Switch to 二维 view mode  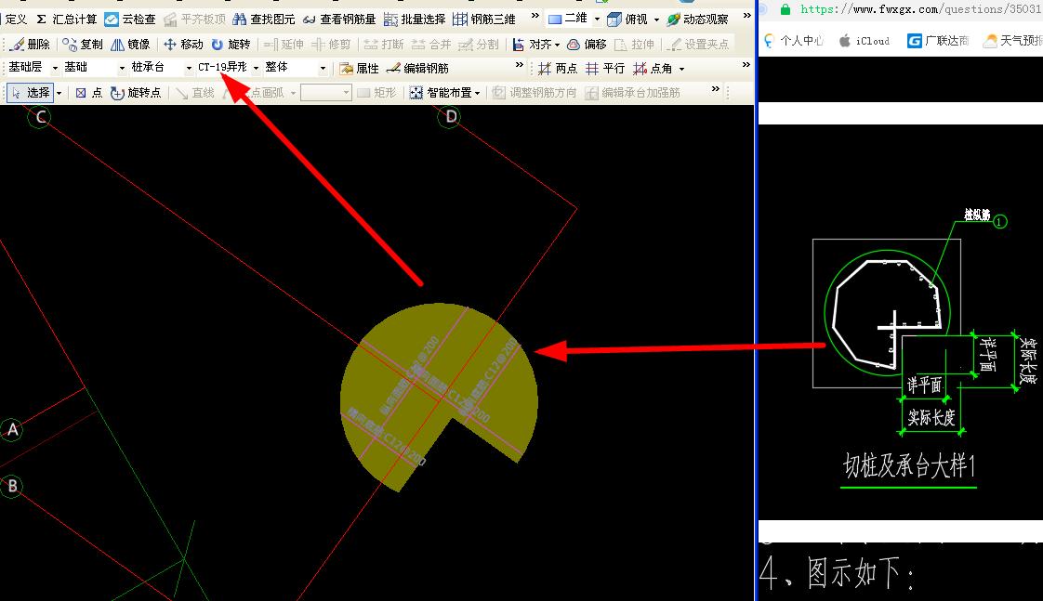(568, 19)
